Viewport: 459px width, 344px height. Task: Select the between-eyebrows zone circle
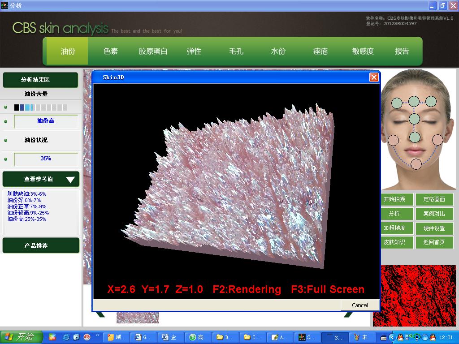414,119
